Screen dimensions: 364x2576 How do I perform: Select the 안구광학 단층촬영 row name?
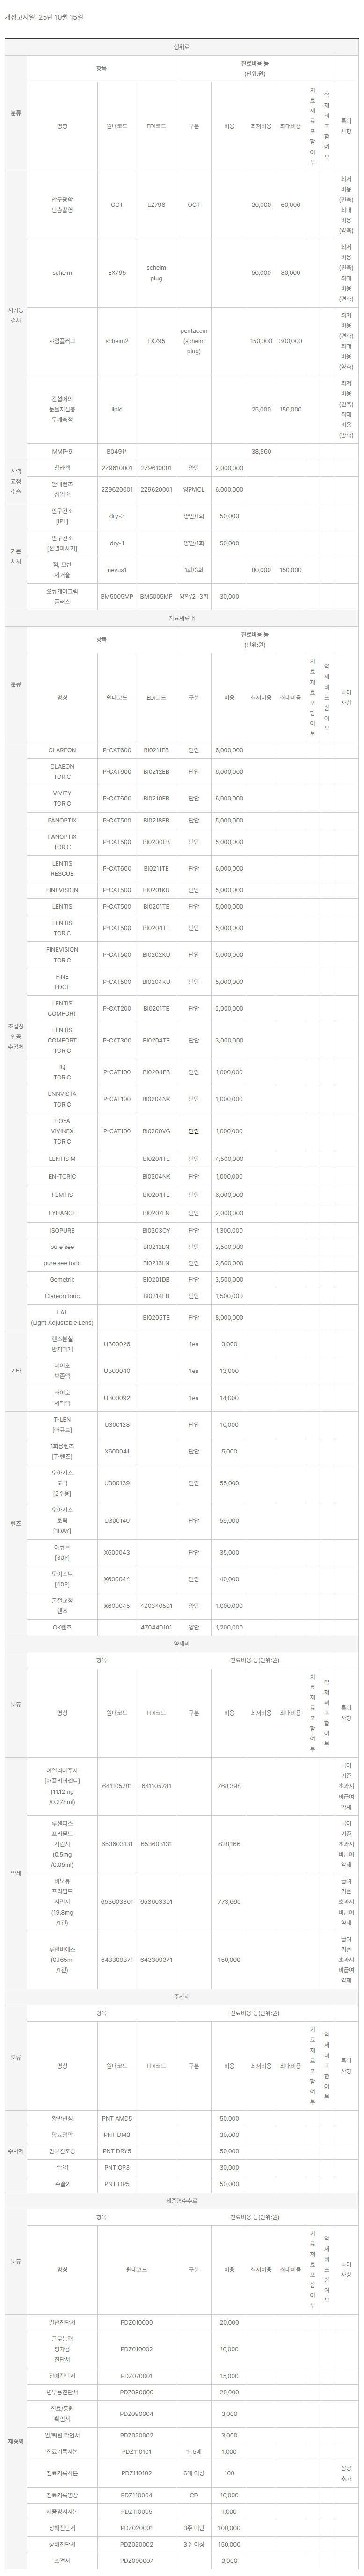[x=62, y=205]
